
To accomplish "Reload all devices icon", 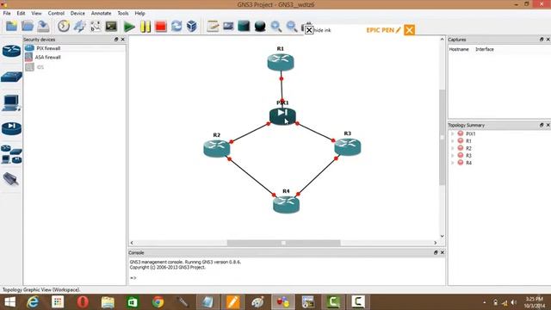I will pyautogui.click(x=176, y=27).
